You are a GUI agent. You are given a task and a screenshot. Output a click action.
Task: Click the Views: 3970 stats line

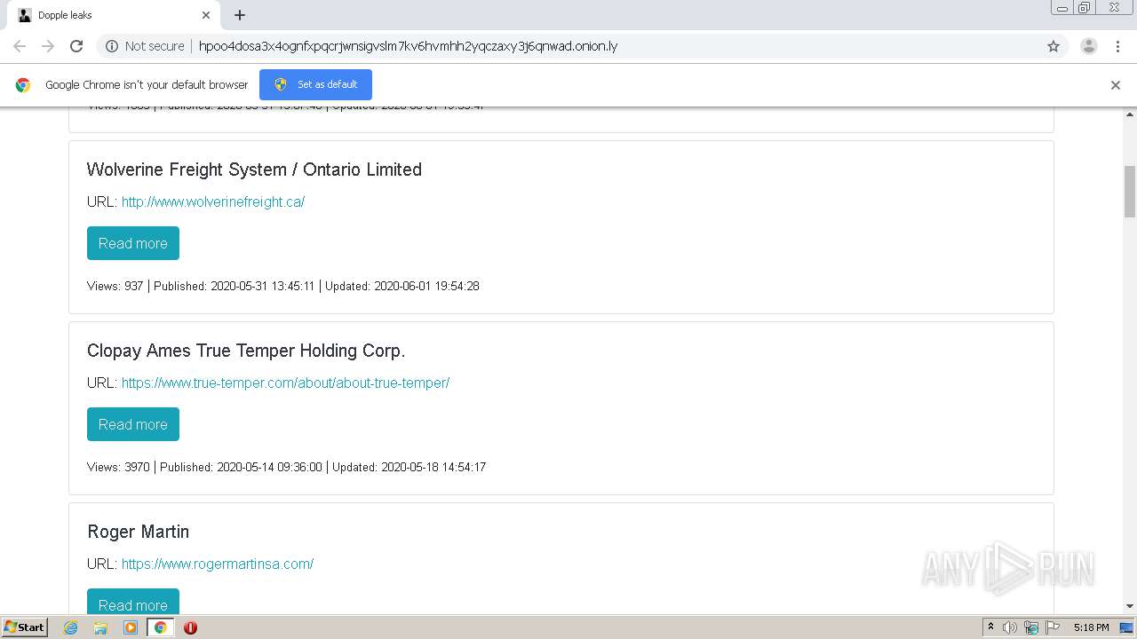click(x=286, y=467)
